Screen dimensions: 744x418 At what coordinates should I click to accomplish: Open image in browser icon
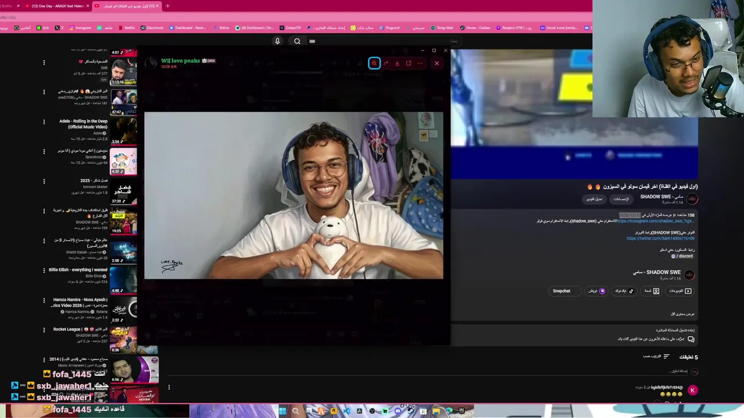pos(409,63)
